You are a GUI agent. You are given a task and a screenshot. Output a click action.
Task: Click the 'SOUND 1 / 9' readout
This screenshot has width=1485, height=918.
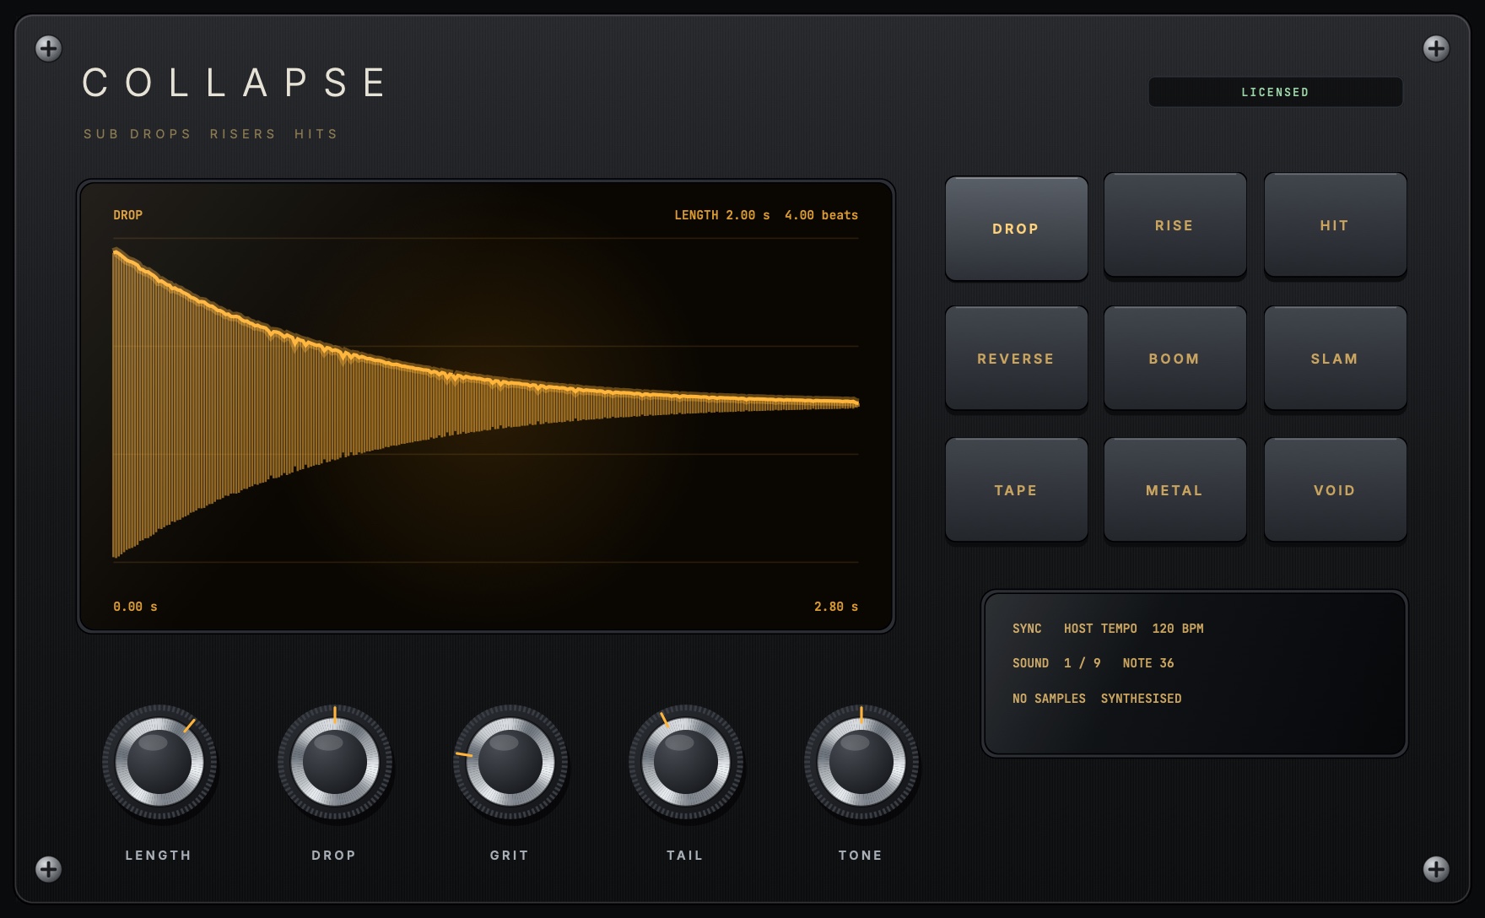[x=1056, y=663]
